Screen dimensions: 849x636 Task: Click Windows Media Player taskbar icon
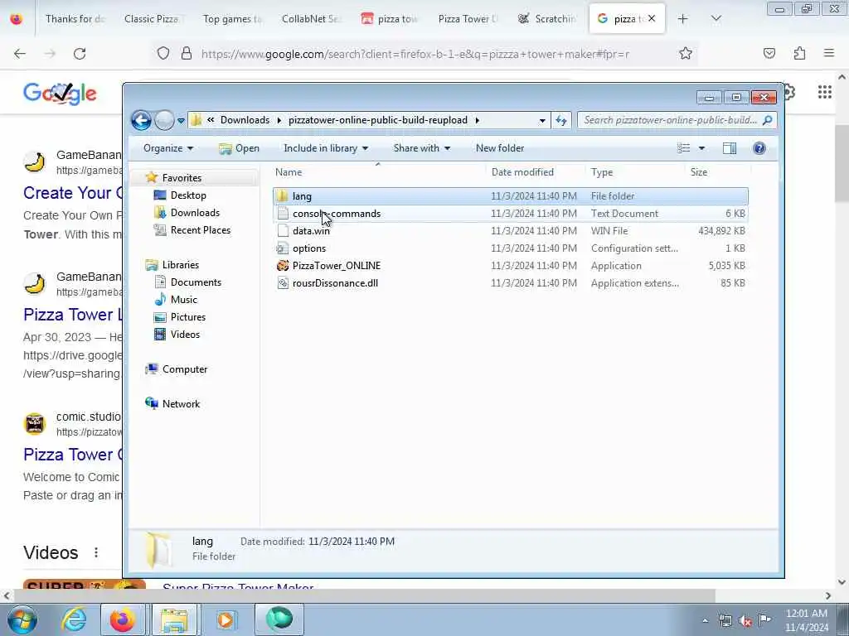tap(226, 619)
